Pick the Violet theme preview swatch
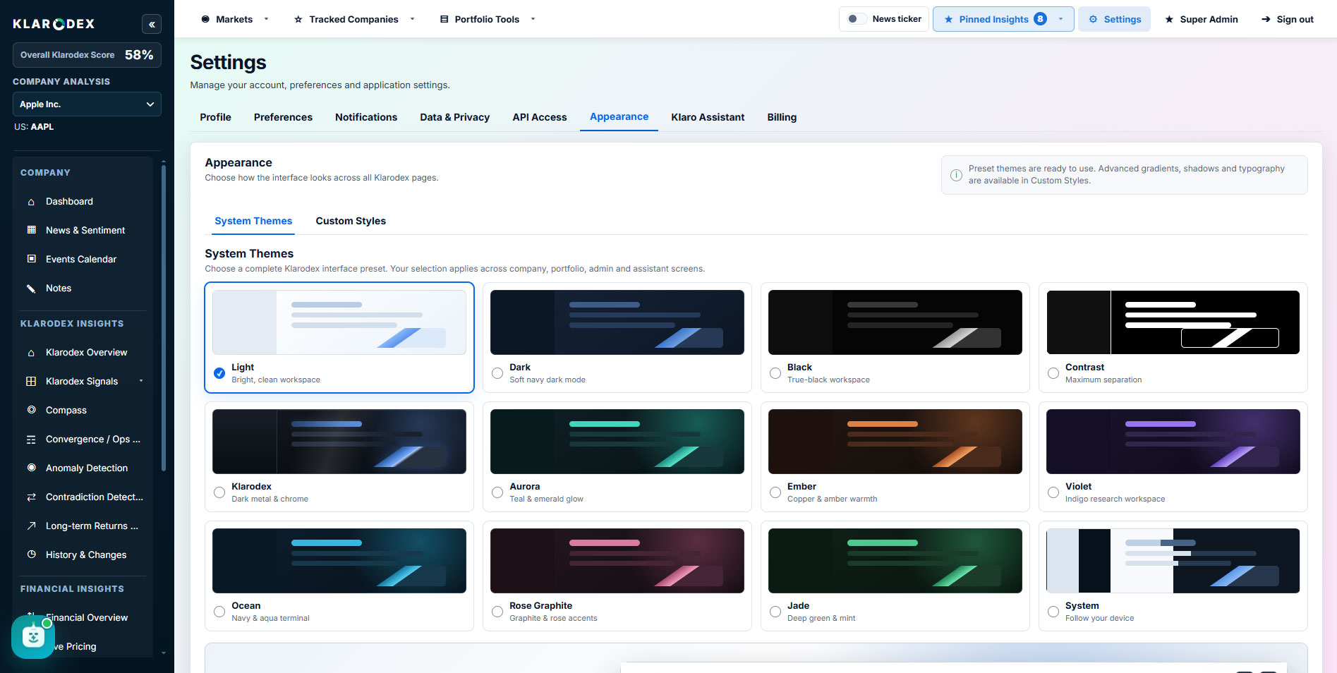 coord(1173,442)
